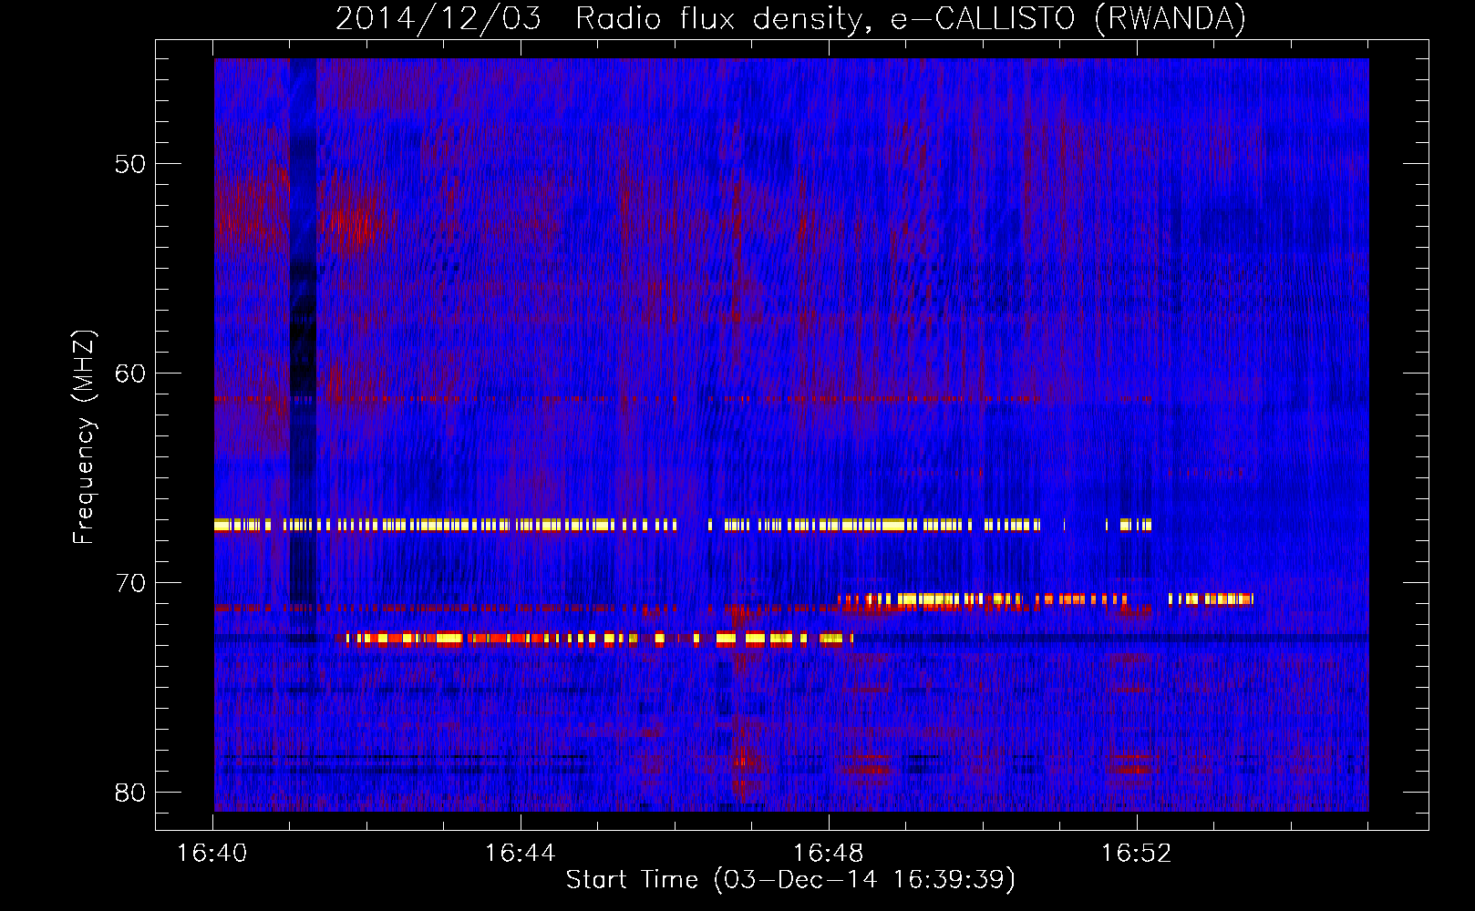Image resolution: width=1475 pixels, height=911 pixels.
Task: Click the yellow band segment near 71 MHz after 16:52
Action: coord(1211,599)
